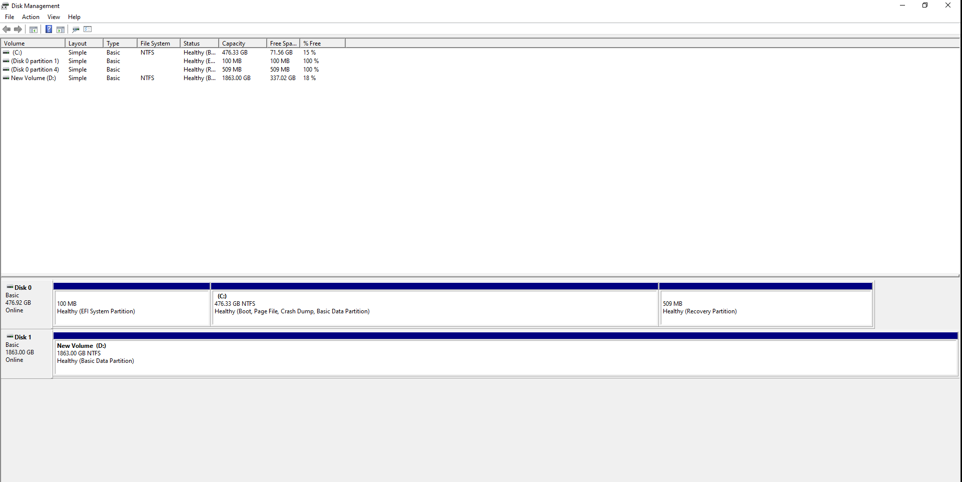Click the Back navigation arrow icon
962x482 pixels.
7,29
